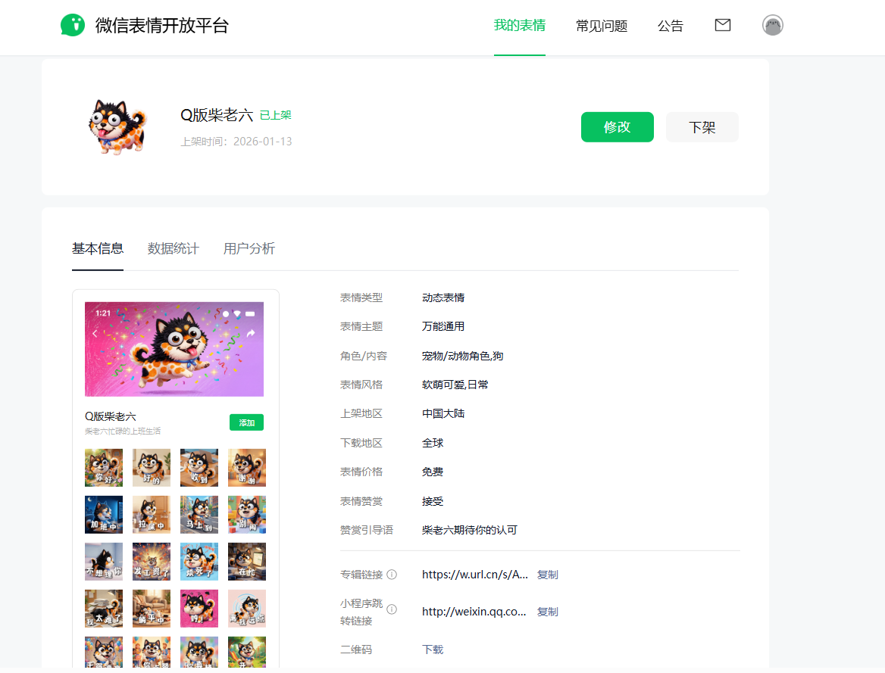Select the 发工资了 sticker thumbnail
This screenshot has width=885, height=673.
(x=152, y=562)
